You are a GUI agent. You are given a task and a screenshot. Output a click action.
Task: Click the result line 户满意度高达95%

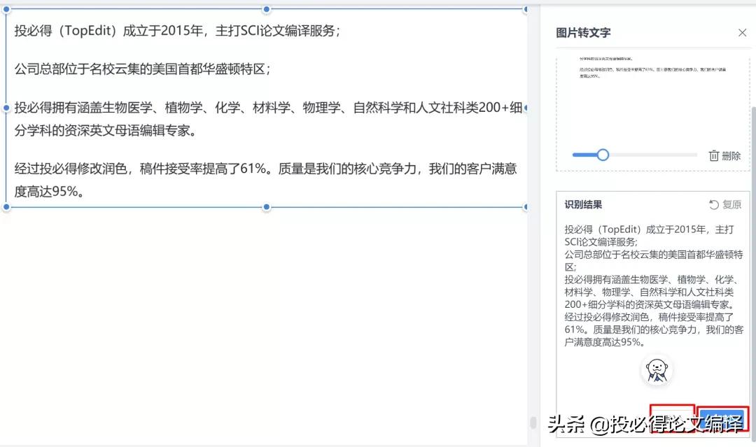pos(605,342)
